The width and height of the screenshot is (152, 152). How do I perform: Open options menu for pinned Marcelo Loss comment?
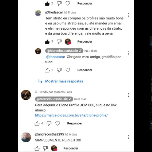pyautogui.click(x=129, y=95)
